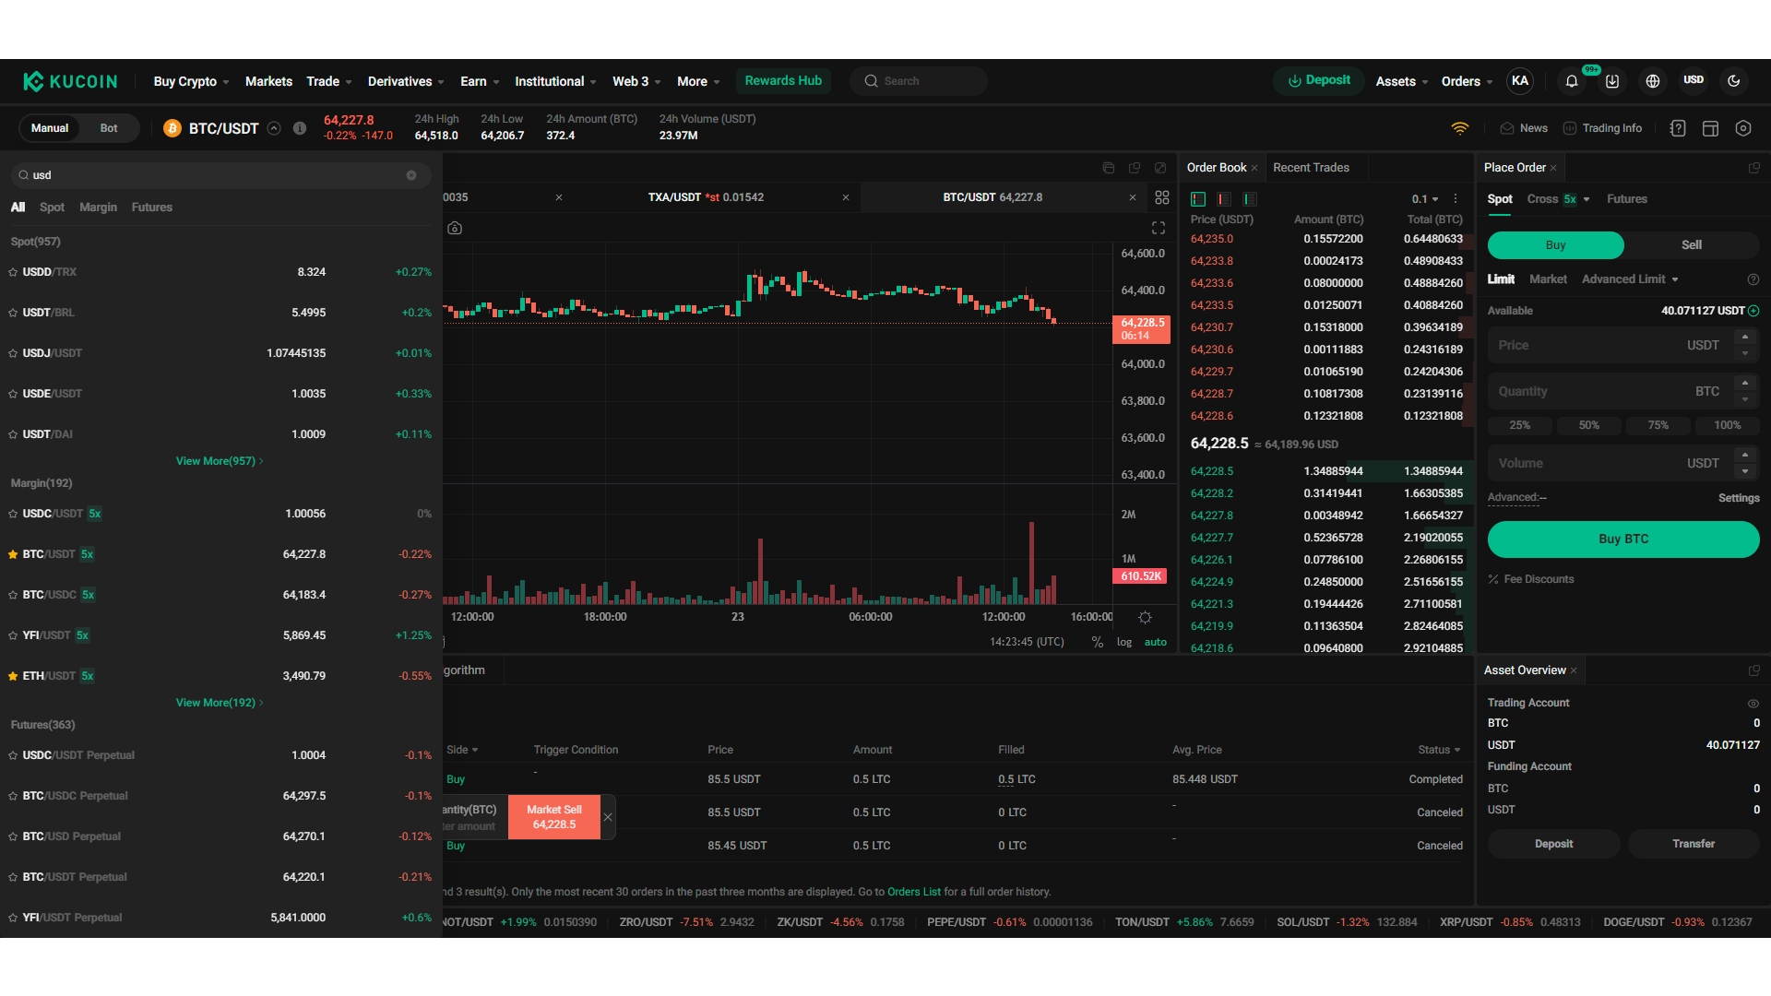This screenshot has height=996, width=1771.
Task: Open the KA account avatar
Action: [1520, 81]
